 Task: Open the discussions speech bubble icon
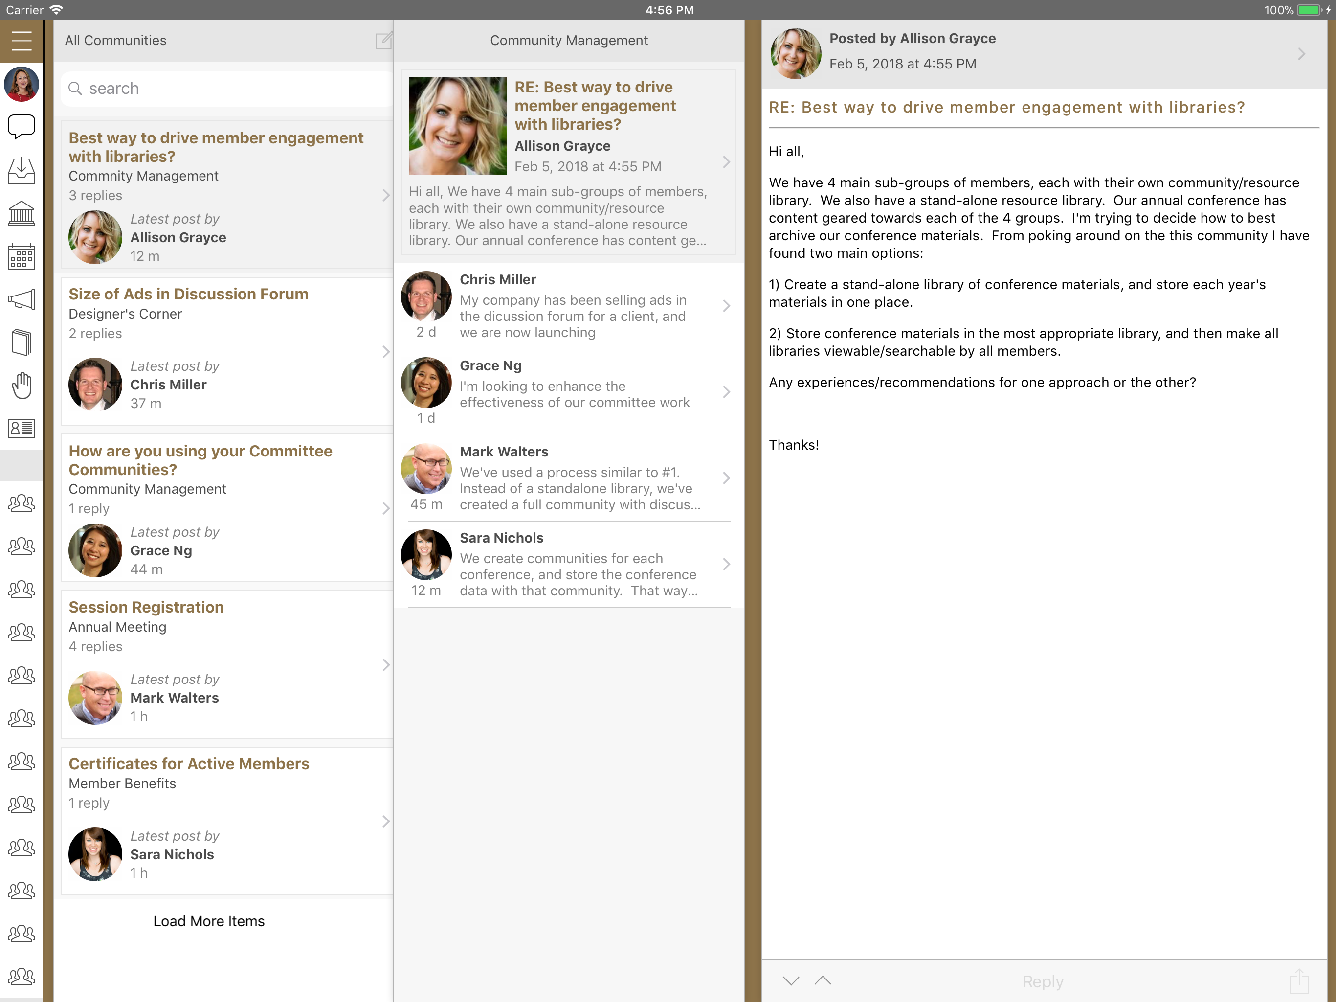[x=21, y=128]
